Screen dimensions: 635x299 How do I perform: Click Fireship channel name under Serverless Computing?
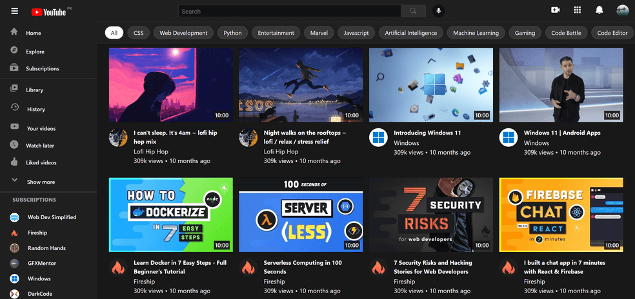274,282
